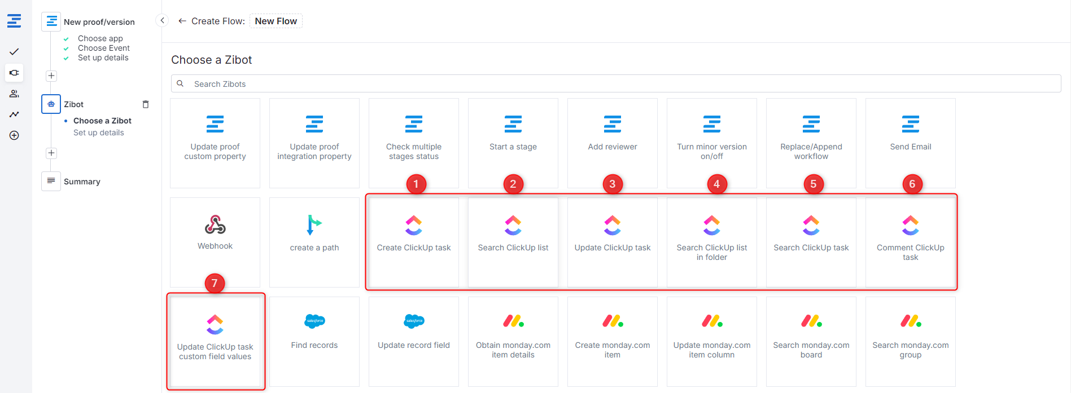The height and width of the screenshot is (393, 1071).
Task: Open the Summary step
Action: click(82, 182)
